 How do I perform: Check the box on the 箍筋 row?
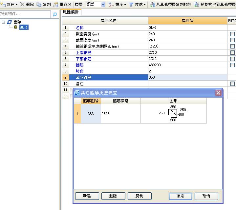(x=232, y=65)
